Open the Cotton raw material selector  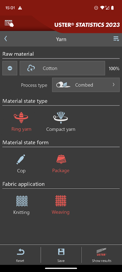coord(62,68)
